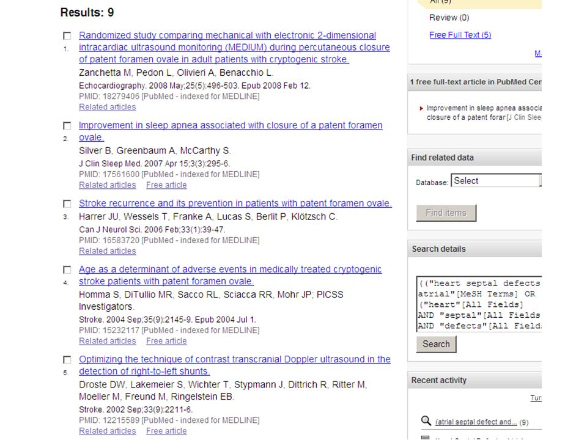Open Free article for PMID 12215589
Screen dimensions: 587x440
[166, 431]
